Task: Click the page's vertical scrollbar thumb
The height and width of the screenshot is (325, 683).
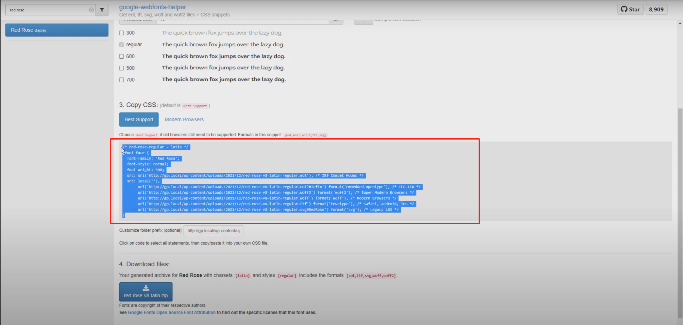Action: tap(680, 213)
